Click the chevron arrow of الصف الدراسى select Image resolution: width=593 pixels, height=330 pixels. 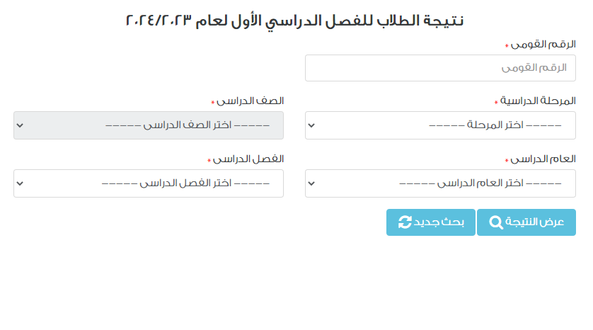[20, 126]
